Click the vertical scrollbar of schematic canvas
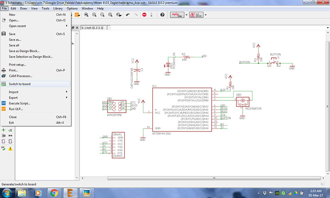This screenshot has height=198, width=330. tap(328, 107)
